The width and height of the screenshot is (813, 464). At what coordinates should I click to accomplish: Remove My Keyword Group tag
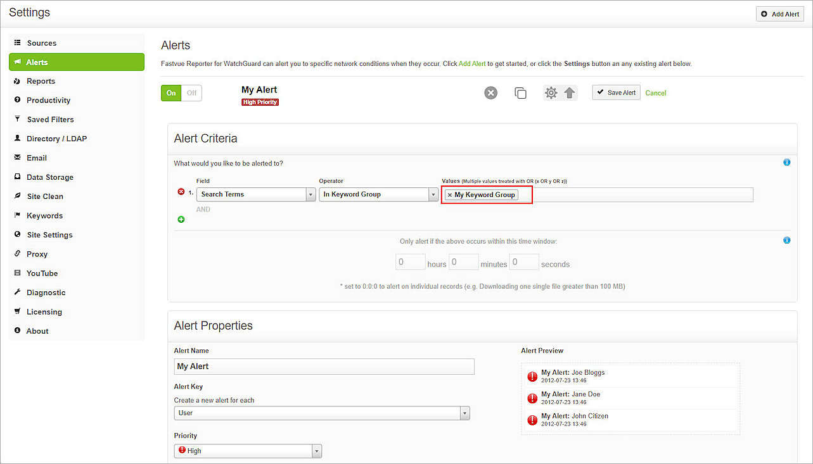[450, 195]
